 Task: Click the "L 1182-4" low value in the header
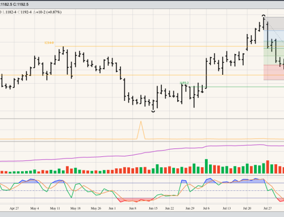(9, 12)
